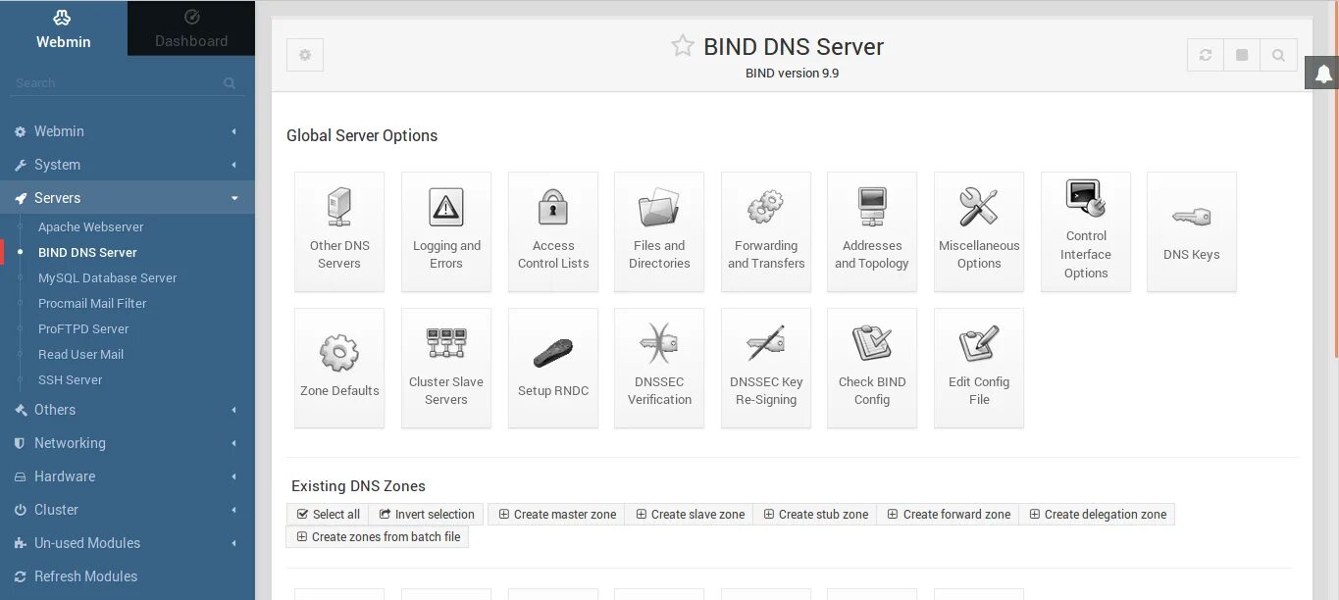This screenshot has width=1339, height=600.
Task: Select BIND DNS Server in sidebar
Action: point(87,252)
